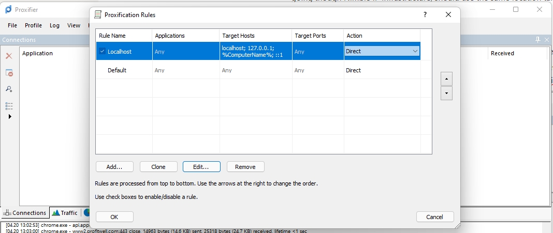Click the window-with-red-stop icon in left sidebar
Viewport: 553px width, 233px height.
9,73
